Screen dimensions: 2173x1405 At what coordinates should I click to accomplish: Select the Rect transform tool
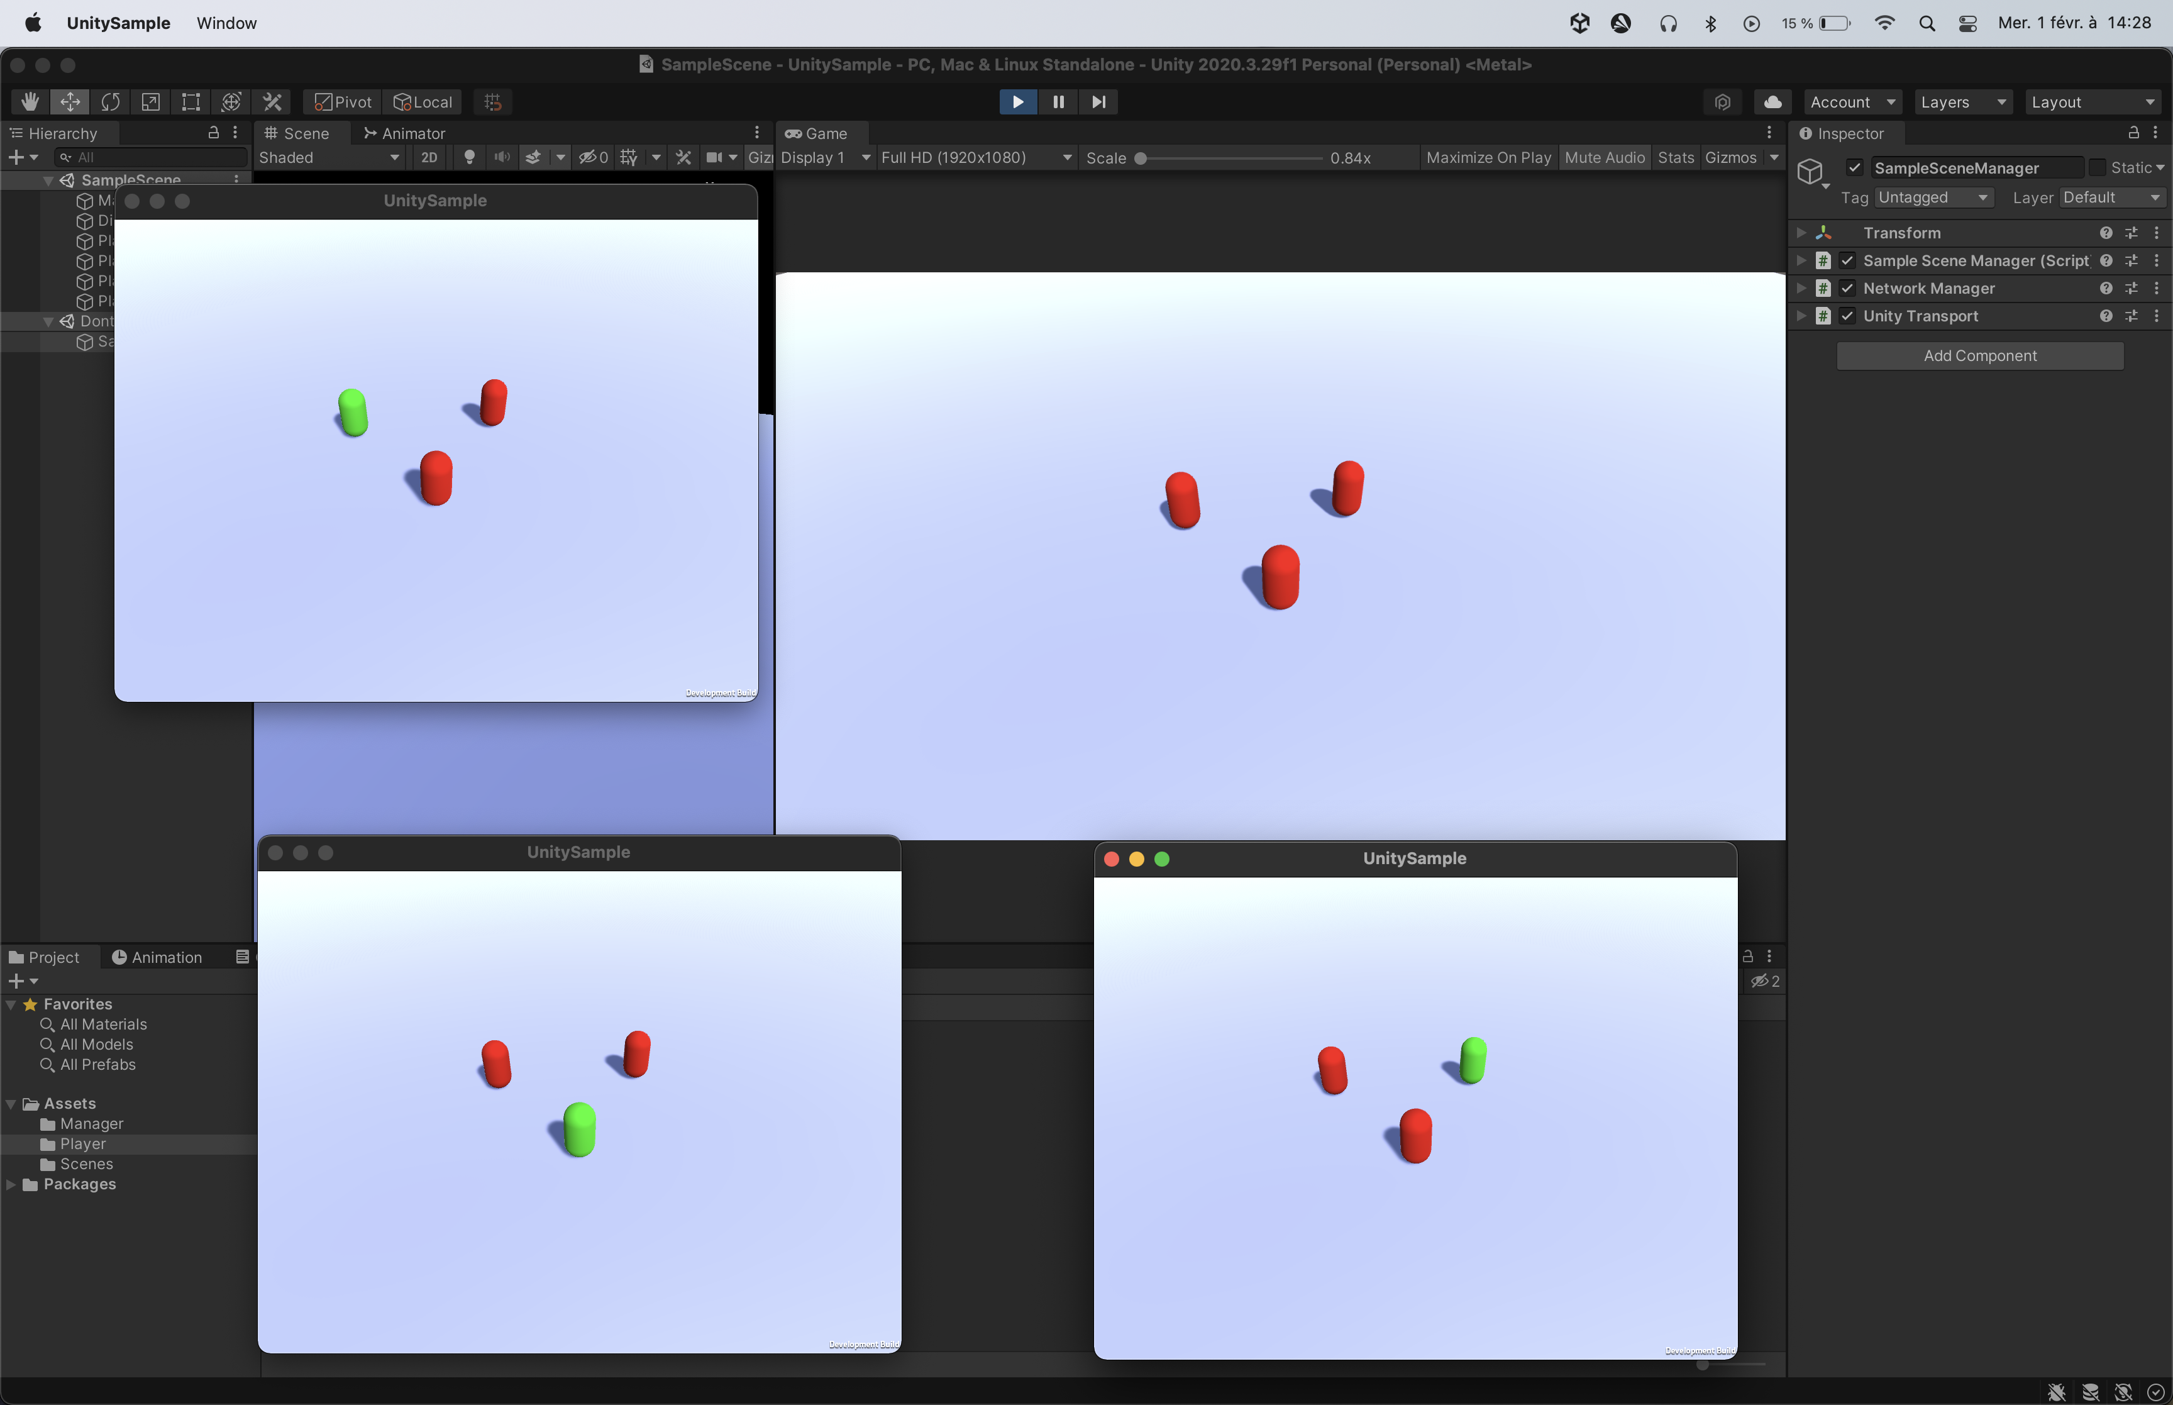tap(191, 101)
